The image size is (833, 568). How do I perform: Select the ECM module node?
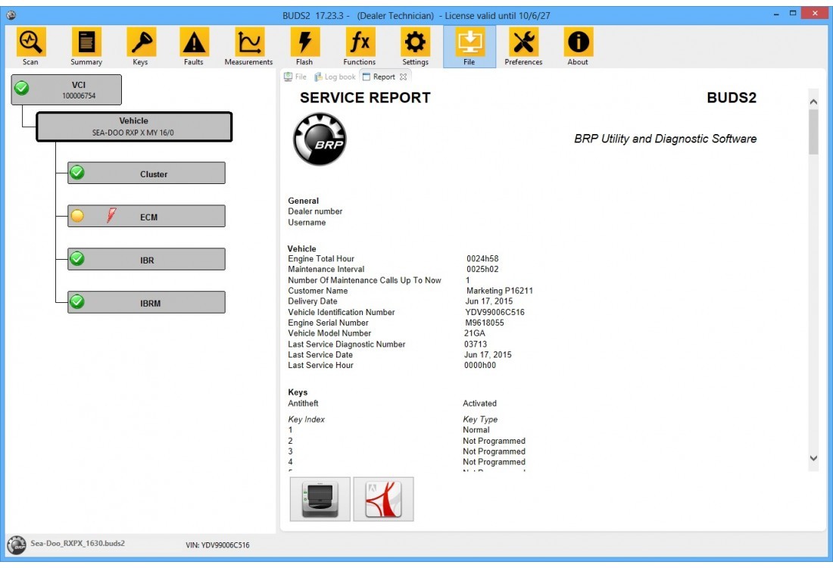(x=146, y=217)
